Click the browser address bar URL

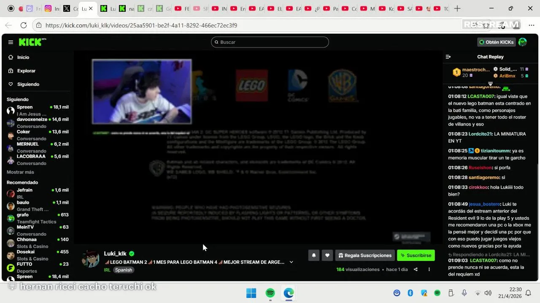pos(141,25)
